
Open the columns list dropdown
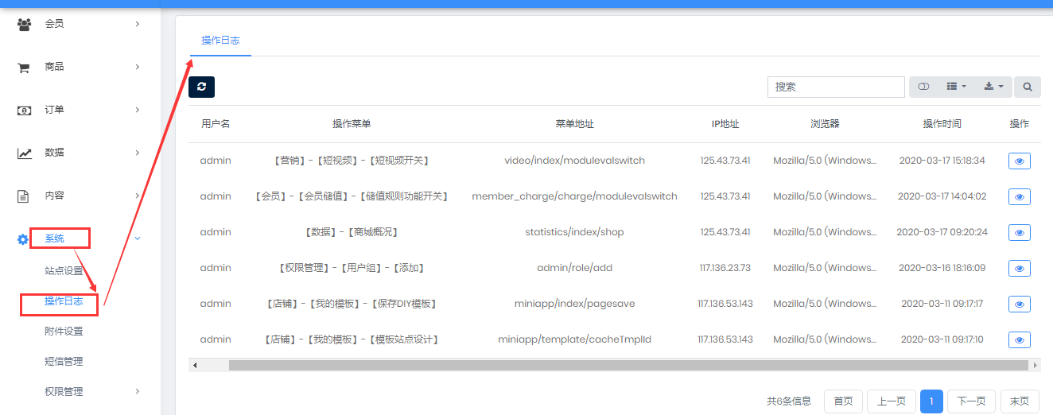point(956,87)
